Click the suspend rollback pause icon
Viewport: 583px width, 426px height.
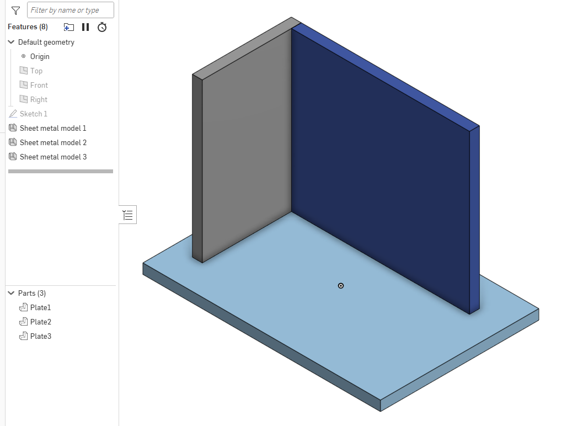pyautogui.click(x=85, y=26)
